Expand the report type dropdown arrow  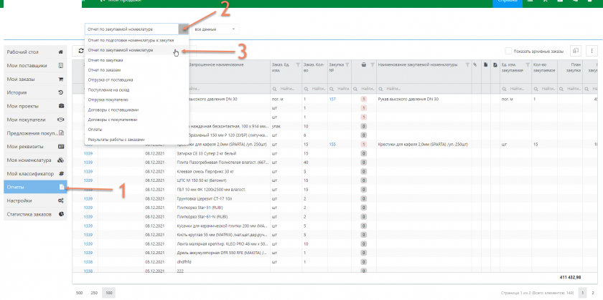pyautogui.click(x=183, y=29)
